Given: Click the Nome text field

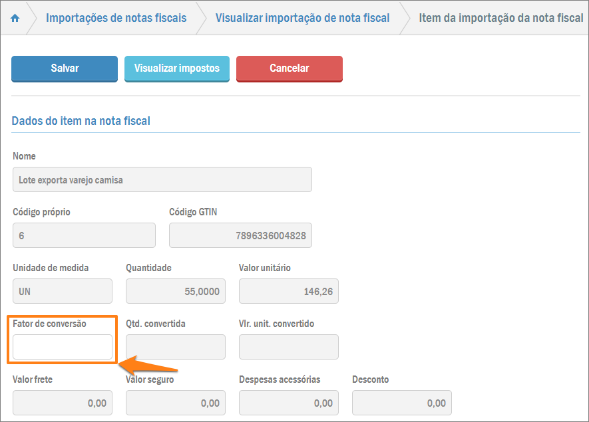Looking at the screenshot, I should (x=162, y=179).
